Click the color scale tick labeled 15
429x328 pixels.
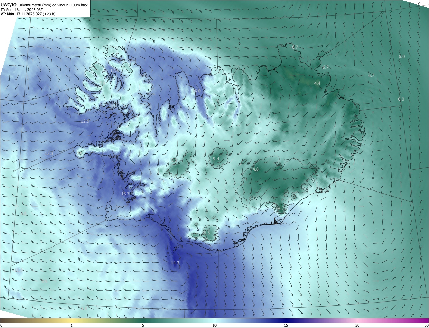(286, 325)
